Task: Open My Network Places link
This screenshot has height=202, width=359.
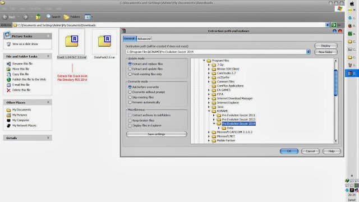Action: point(24,126)
